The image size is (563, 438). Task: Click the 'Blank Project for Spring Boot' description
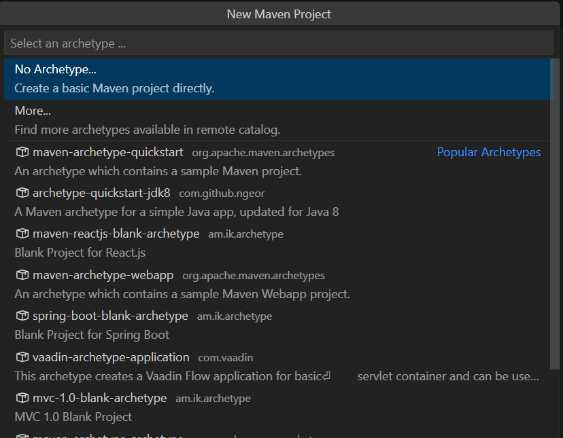(x=92, y=335)
